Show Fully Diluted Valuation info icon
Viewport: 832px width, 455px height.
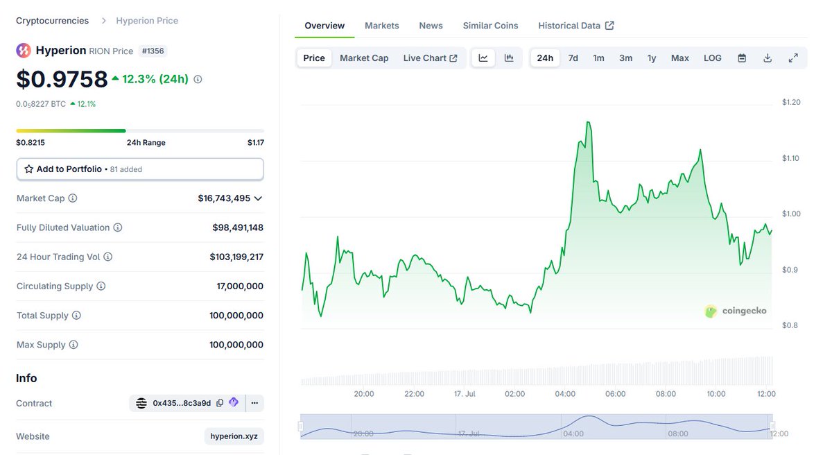coord(118,227)
